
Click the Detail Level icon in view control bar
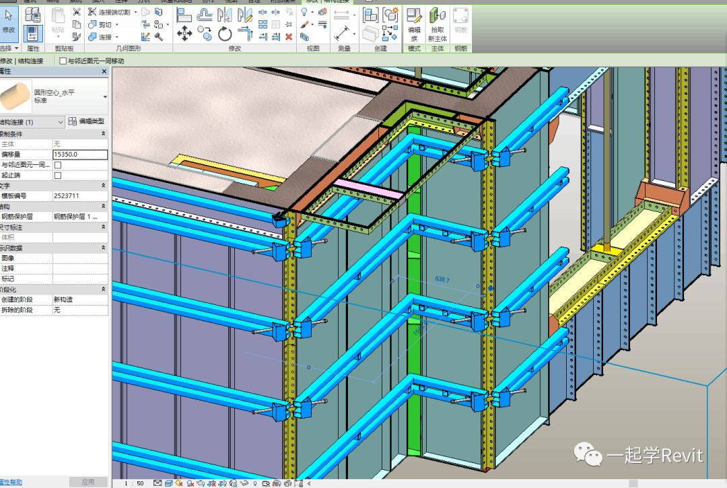(x=158, y=483)
